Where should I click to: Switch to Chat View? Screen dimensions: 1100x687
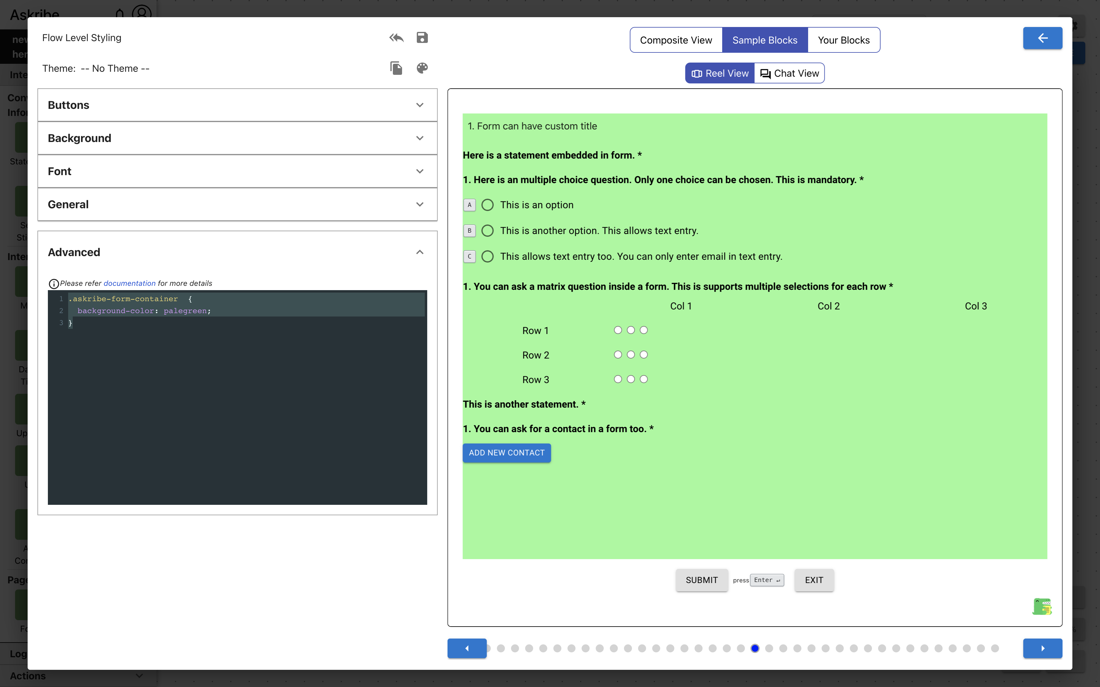coord(789,73)
